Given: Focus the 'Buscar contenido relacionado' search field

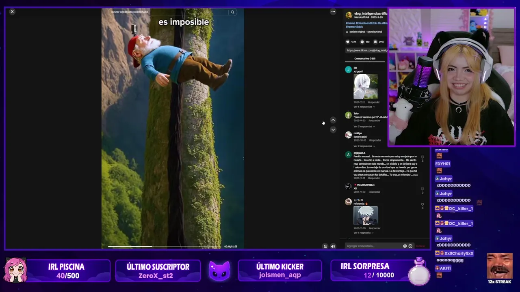Looking at the screenshot, I should (169, 12).
